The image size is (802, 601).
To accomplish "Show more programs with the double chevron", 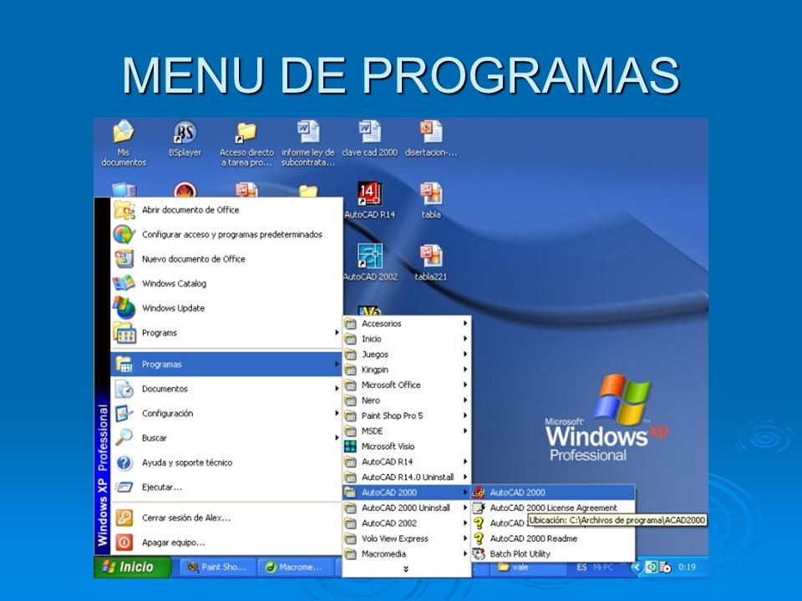I will click(406, 569).
